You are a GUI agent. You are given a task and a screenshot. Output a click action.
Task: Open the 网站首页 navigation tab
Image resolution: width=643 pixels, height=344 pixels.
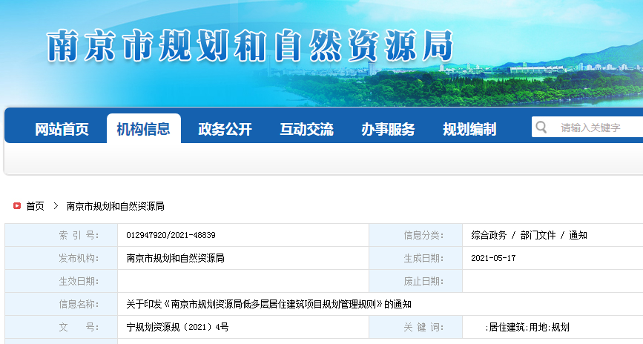point(62,129)
